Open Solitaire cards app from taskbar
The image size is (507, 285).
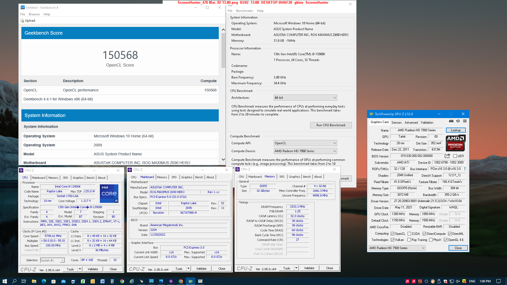pos(73,281)
